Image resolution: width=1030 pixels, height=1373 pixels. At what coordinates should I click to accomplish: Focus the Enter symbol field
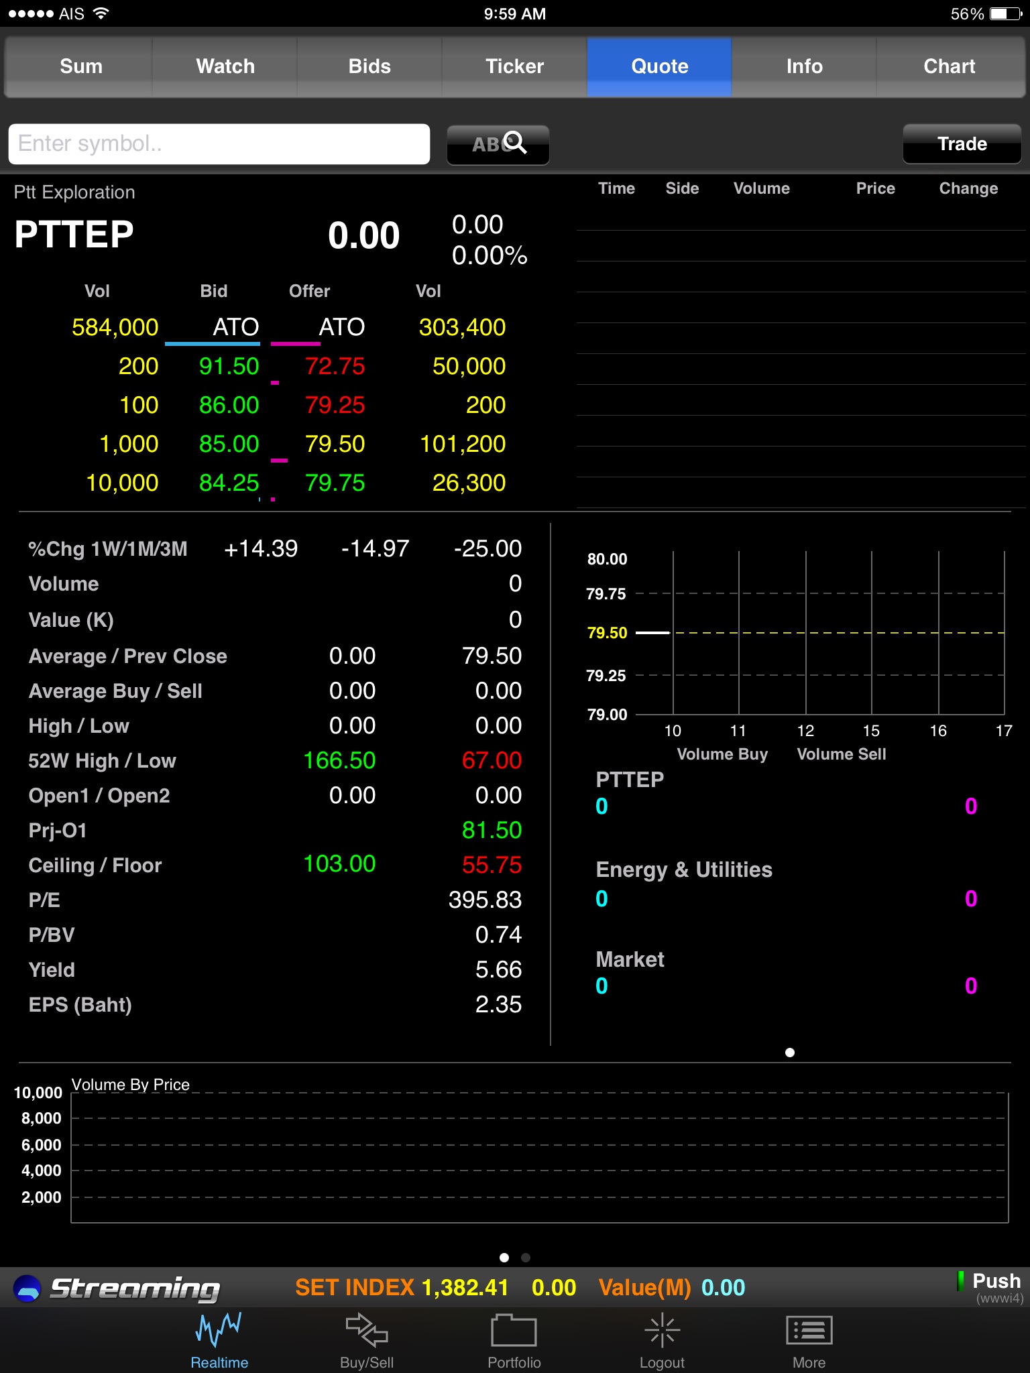(219, 144)
